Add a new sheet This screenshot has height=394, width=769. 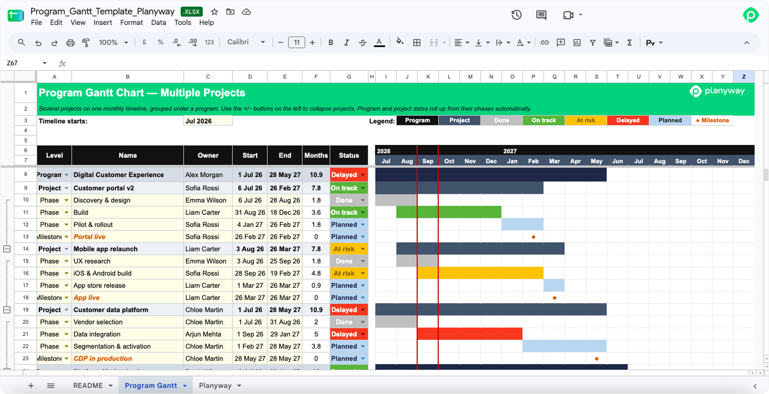pos(30,386)
